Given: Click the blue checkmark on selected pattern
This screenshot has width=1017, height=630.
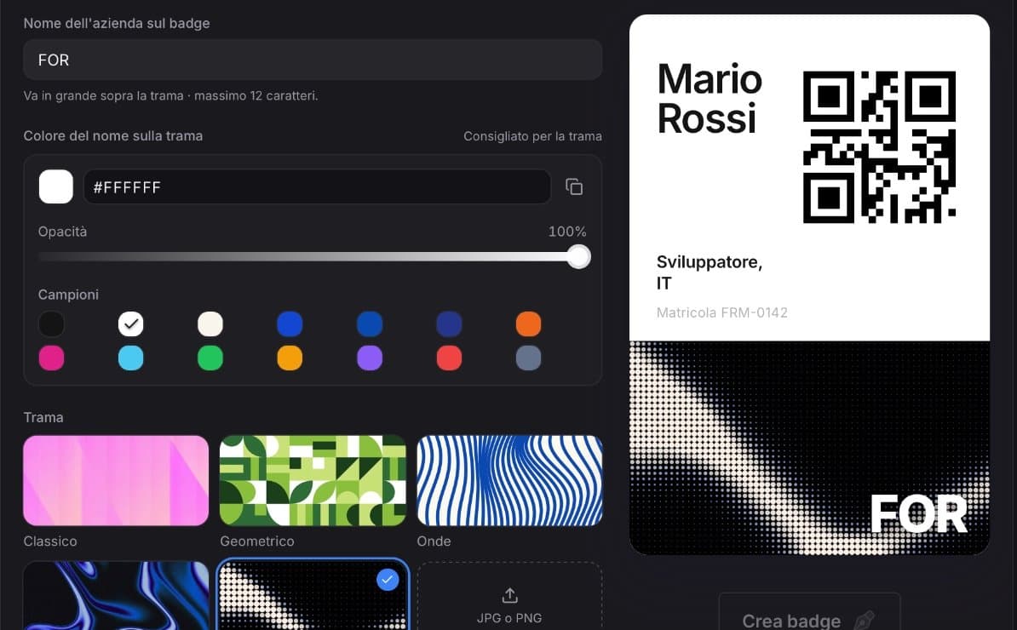Looking at the screenshot, I should [x=388, y=580].
